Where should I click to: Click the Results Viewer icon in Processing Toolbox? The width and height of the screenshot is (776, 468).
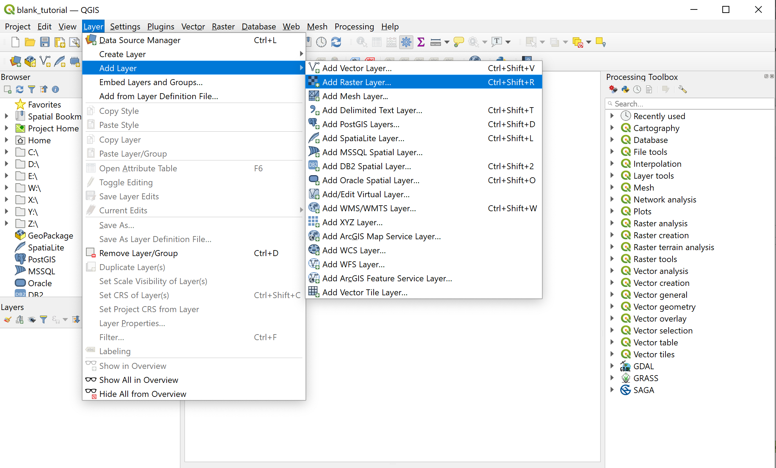click(x=649, y=89)
